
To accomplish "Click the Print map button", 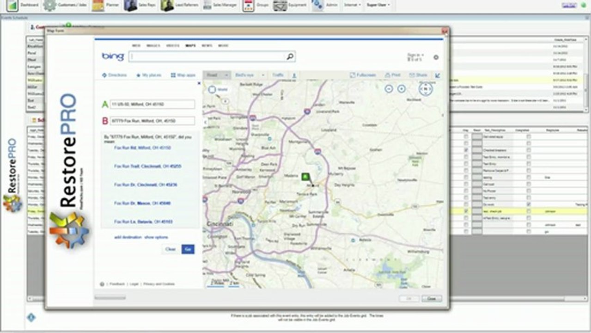I will click(x=393, y=75).
